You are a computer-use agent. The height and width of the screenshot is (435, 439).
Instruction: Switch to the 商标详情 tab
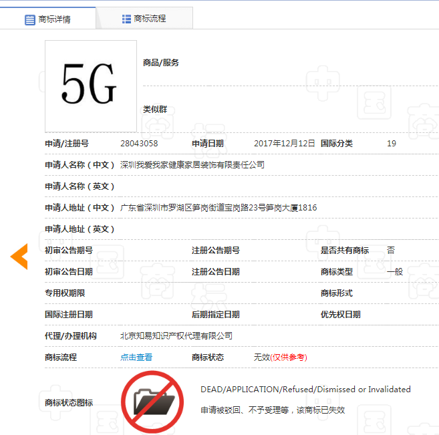(x=47, y=19)
